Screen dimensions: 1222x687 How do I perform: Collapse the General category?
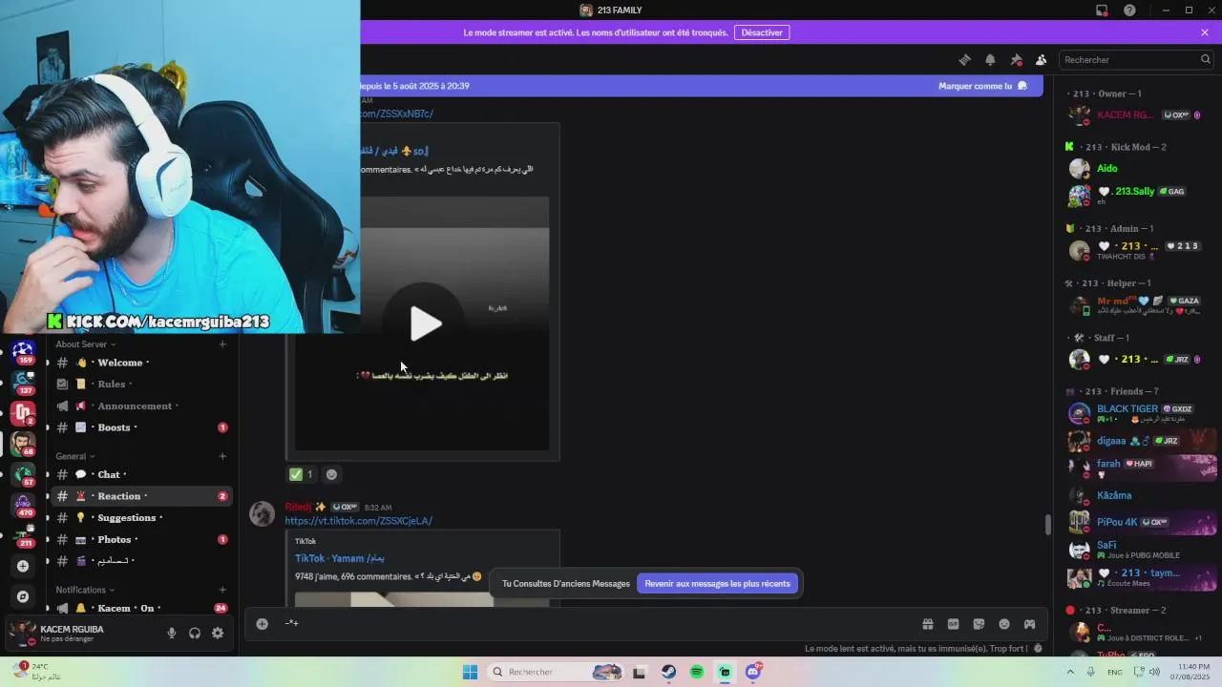(75, 456)
